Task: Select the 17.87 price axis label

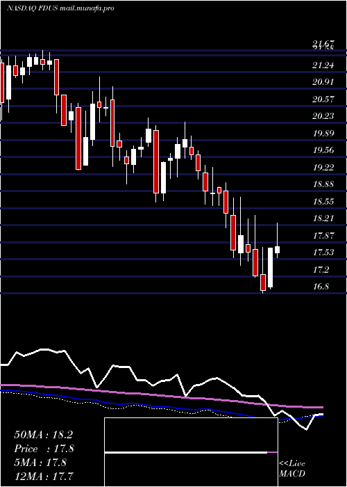Action: click(x=323, y=236)
